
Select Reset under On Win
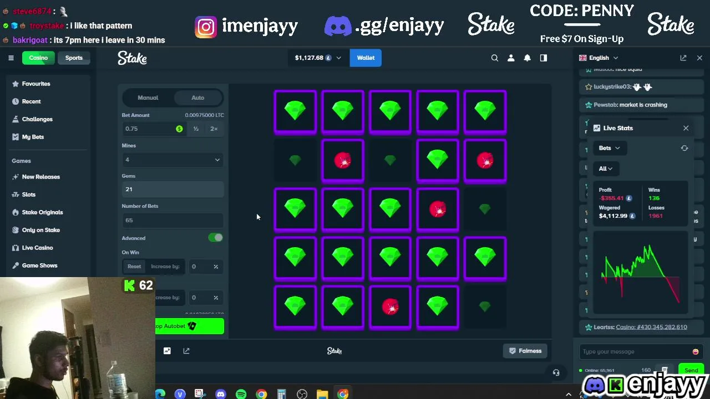pos(134,267)
